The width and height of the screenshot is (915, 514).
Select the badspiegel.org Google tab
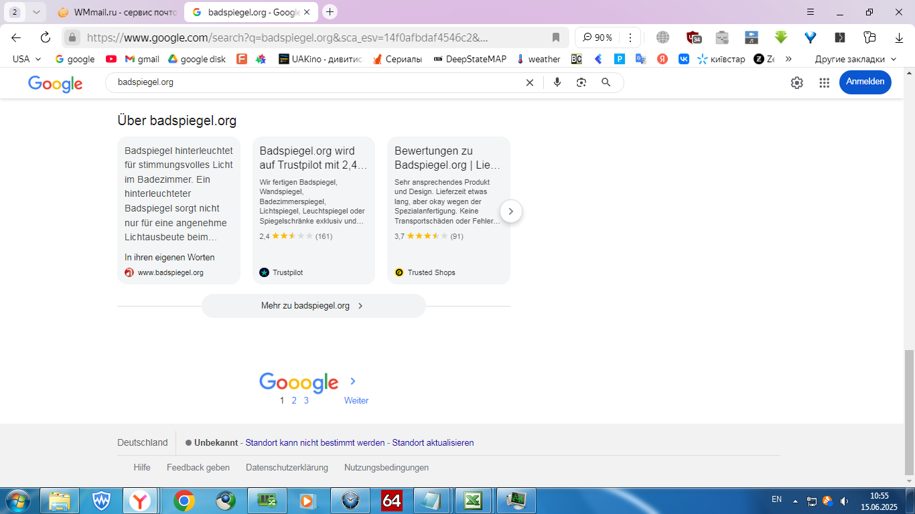click(251, 12)
